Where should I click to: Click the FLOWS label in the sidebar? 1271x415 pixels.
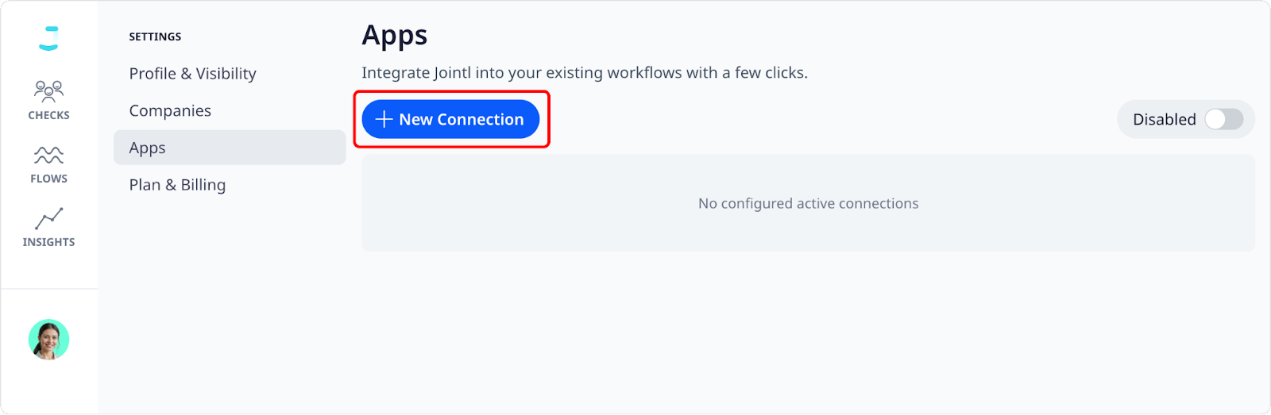(x=48, y=179)
